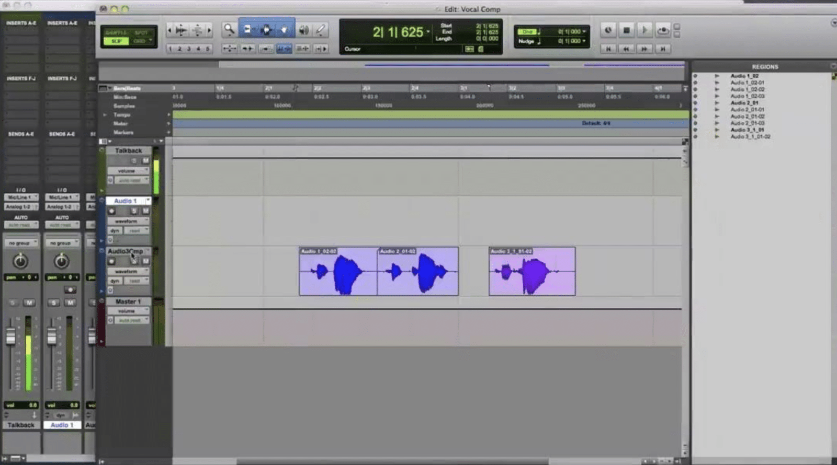Expand Audio 3_1_01 in Regions list

pyautogui.click(x=717, y=130)
